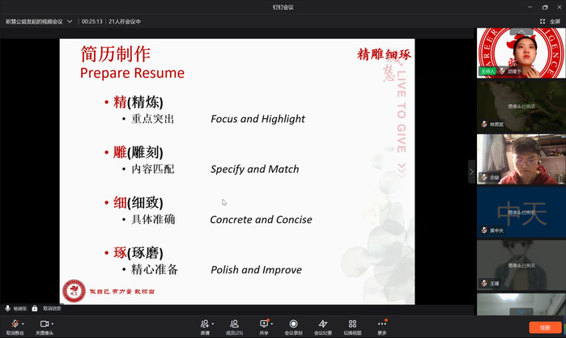
Task: Open camera options dropdown arrow
Action: (53, 323)
